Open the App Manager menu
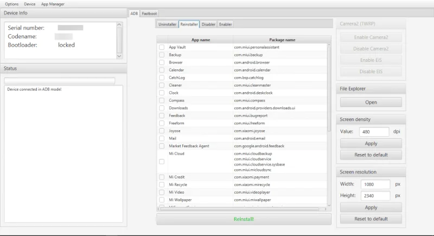The height and width of the screenshot is (236, 434). (x=53, y=4)
